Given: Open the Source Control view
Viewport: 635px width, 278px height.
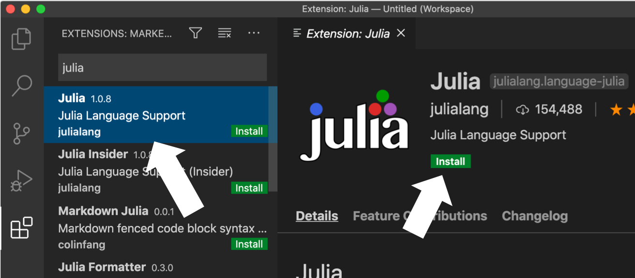Looking at the screenshot, I should (x=21, y=133).
